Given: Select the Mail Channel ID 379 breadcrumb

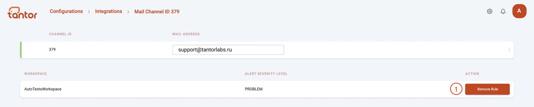Looking at the screenshot, I should click(157, 12).
